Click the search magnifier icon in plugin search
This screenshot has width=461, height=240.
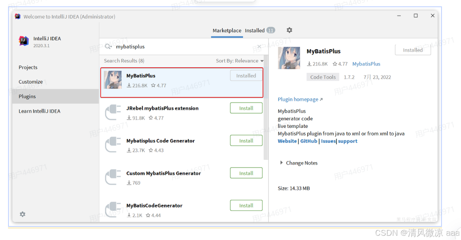(x=108, y=47)
